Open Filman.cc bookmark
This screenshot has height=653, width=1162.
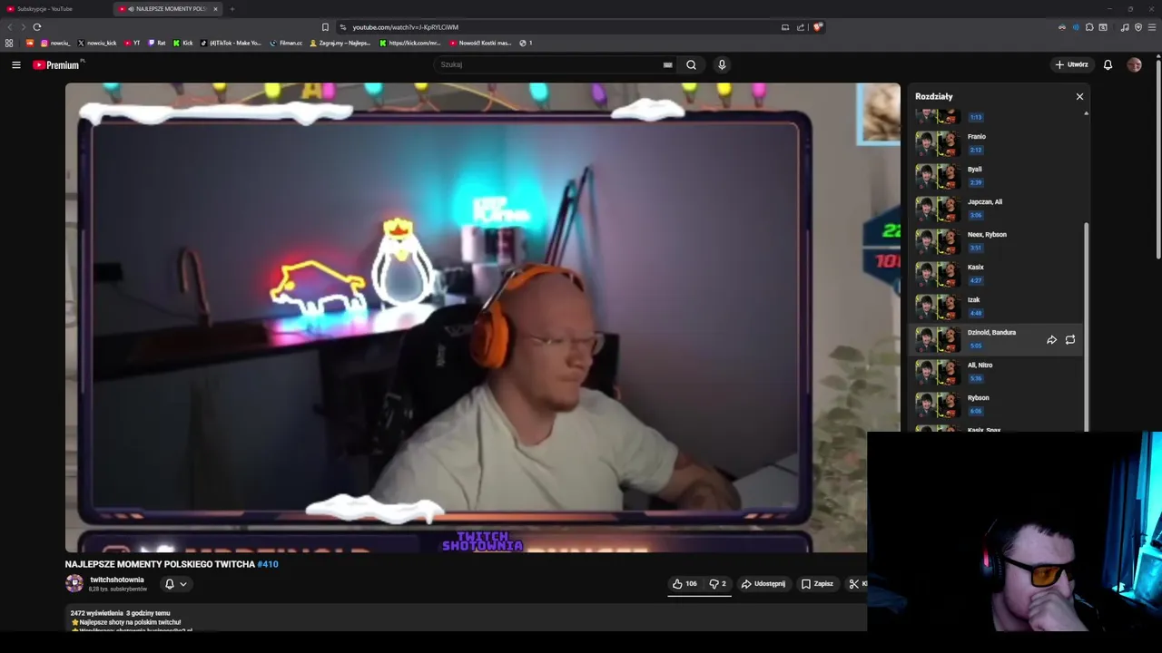pyautogui.click(x=286, y=43)
